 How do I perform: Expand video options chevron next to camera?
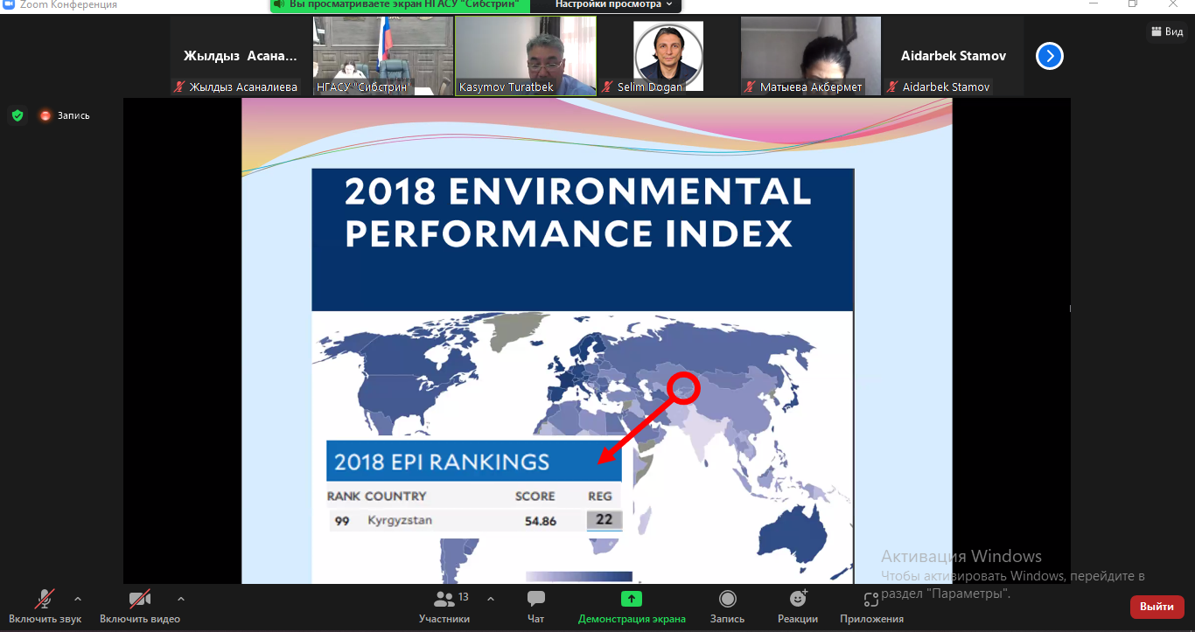pyautogui.click(x=181, y=599)
